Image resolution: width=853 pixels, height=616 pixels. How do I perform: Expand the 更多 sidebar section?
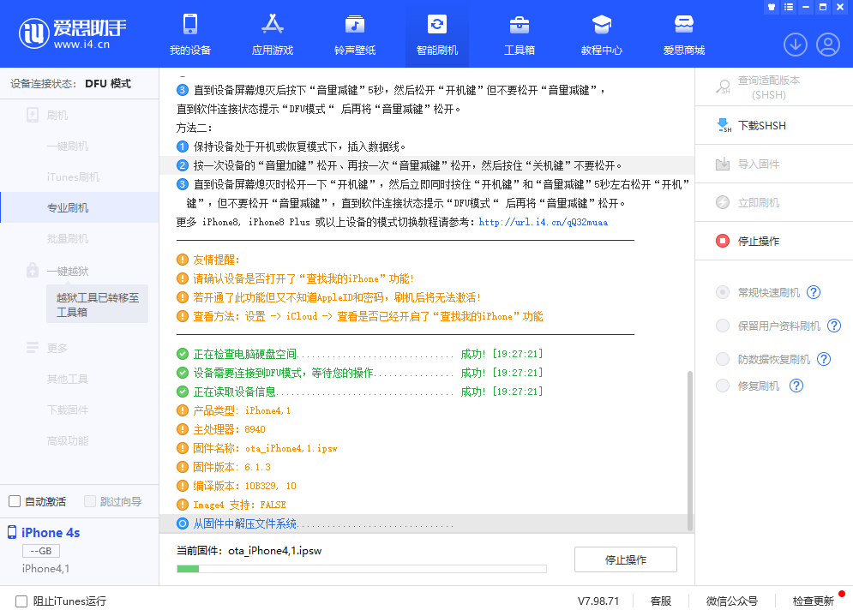[57, 349]
